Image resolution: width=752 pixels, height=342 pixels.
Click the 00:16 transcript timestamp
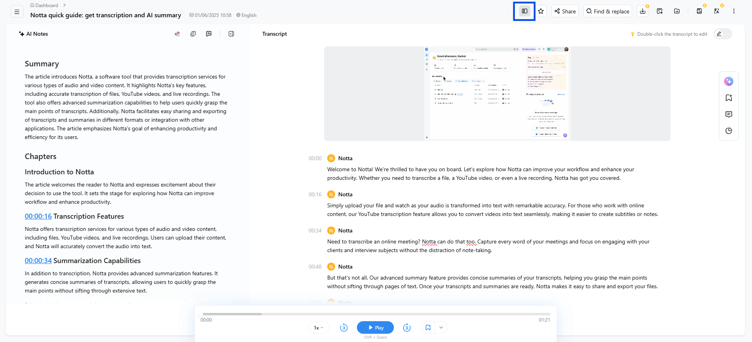315,195
